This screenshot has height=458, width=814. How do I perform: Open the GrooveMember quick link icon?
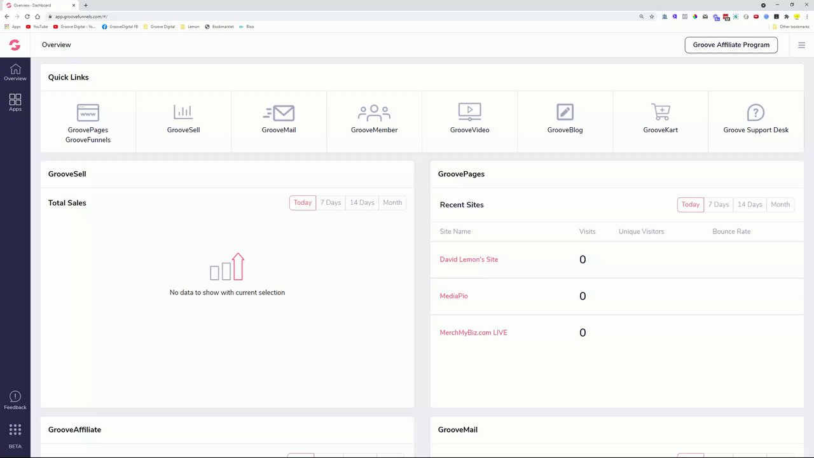point(374,113)
